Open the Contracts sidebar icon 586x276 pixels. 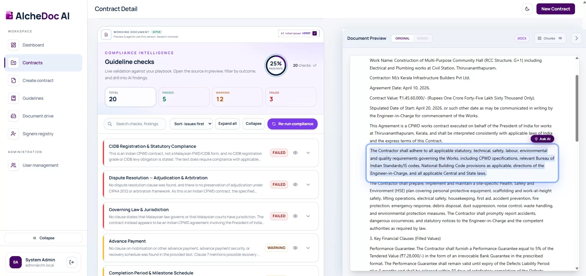[13, 63]
